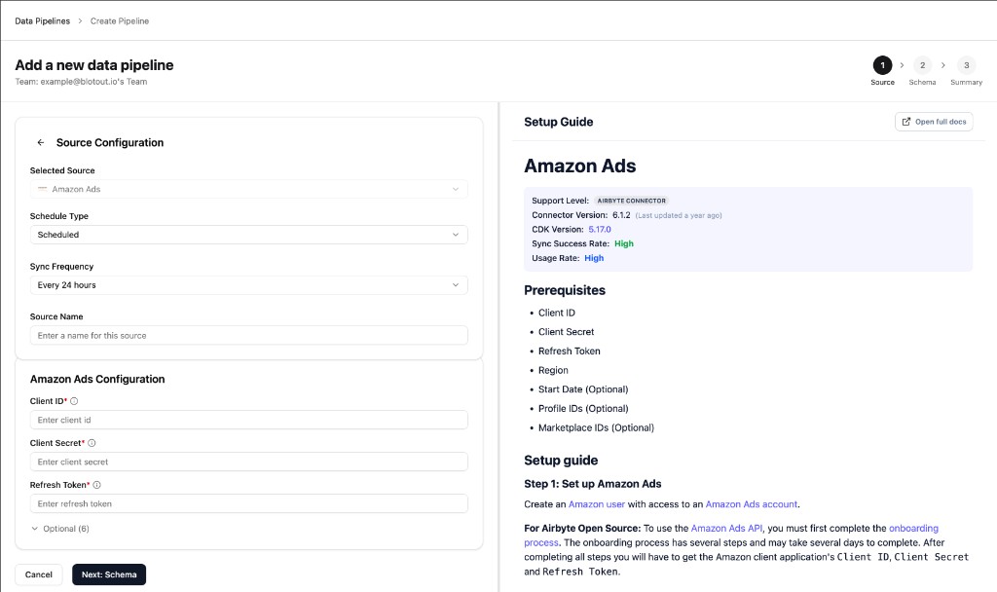The image size is (997, 592).
Task: Click the Marketplace IDs (Optional) item
Action: pyautogui.click(x=596, y=428)
